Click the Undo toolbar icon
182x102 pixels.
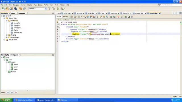pyautogui.click(x=20, y=9)
